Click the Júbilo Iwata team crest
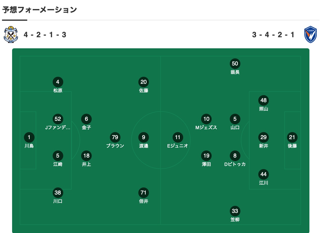The image size is (320, 233). tap(11, 34)
